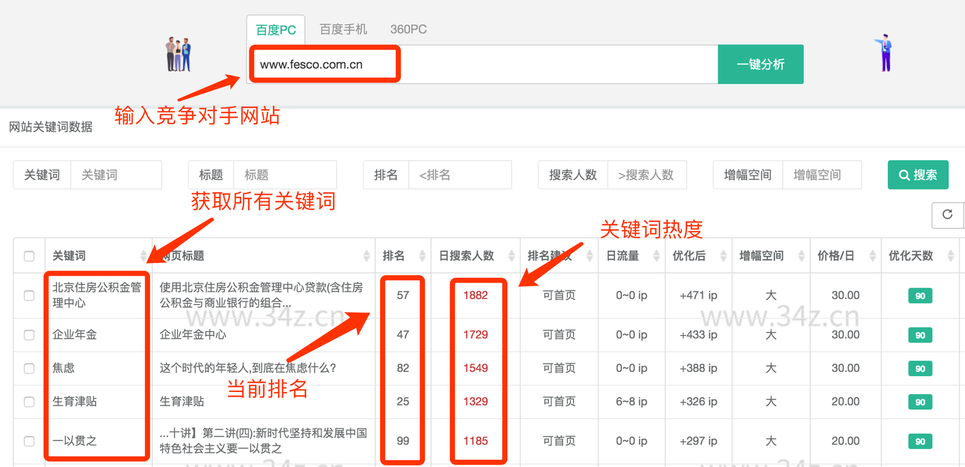Check the box for the 生育津贴 row

[29, 402]
